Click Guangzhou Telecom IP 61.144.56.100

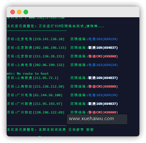click(48, 95)
